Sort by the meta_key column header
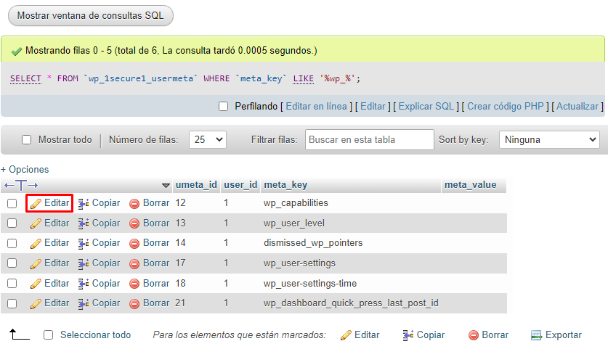This screenshot has height=349, width=608. pyautogui.click(x=285, y=185)
